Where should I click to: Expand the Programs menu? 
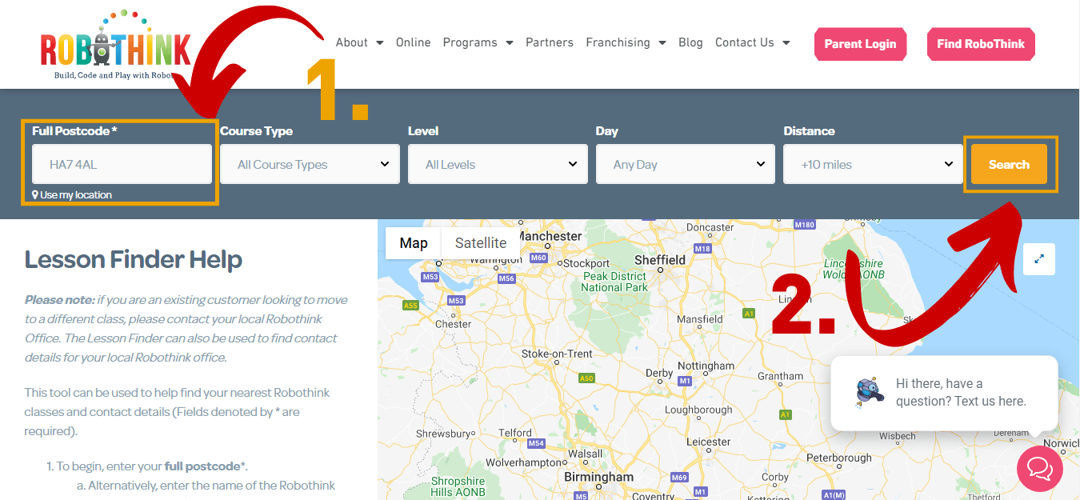coord(478,42)
